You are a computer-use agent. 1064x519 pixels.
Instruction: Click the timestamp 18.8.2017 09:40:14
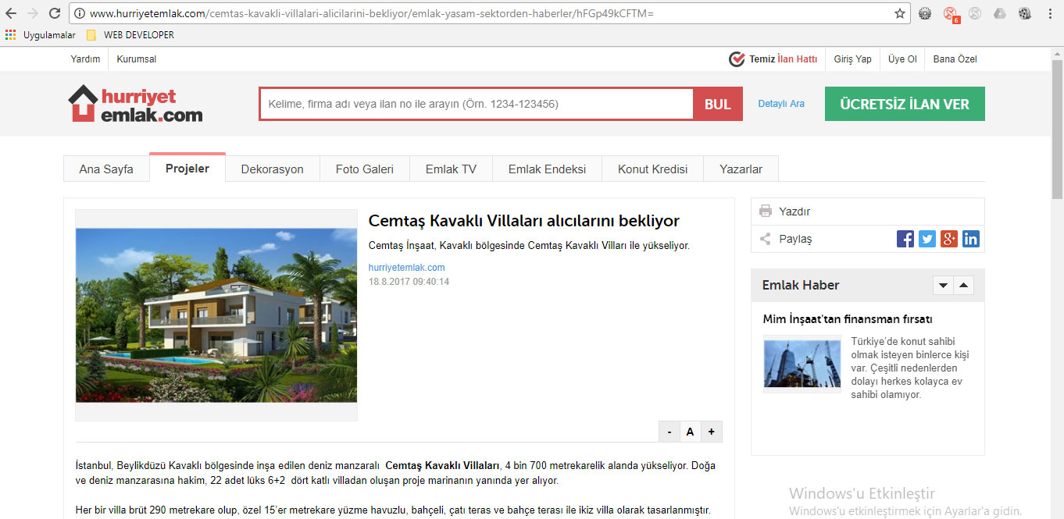click(x=409, y=282)
